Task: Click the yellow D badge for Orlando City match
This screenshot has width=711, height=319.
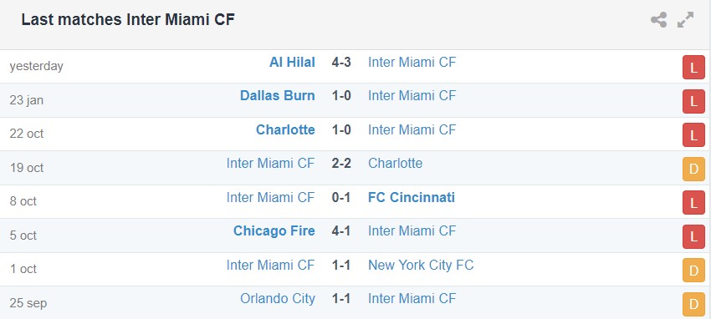Action: pyautogui.click(x=693, y=304)
